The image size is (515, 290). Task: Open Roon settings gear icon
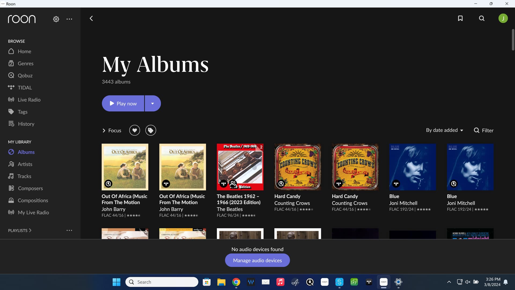click(56, 19)
